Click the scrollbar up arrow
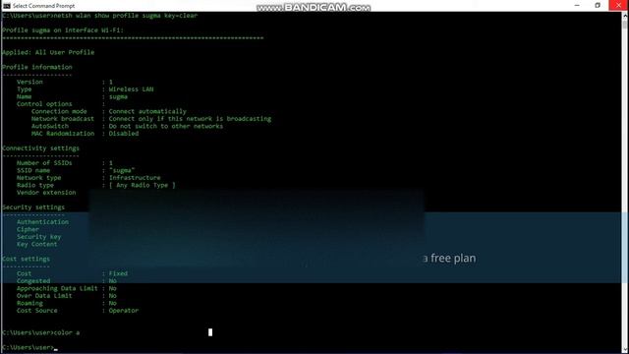 click(x=625, y=16)
